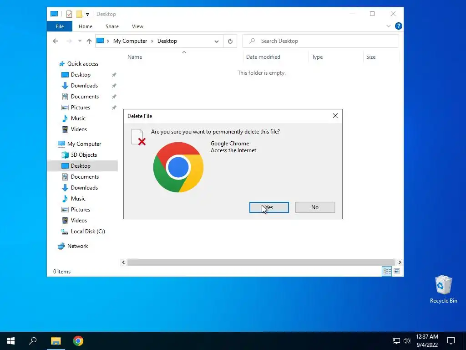Viewport: 466px width, 350px height.
Task: Open Pictures under My Computer
Action: 80,210
